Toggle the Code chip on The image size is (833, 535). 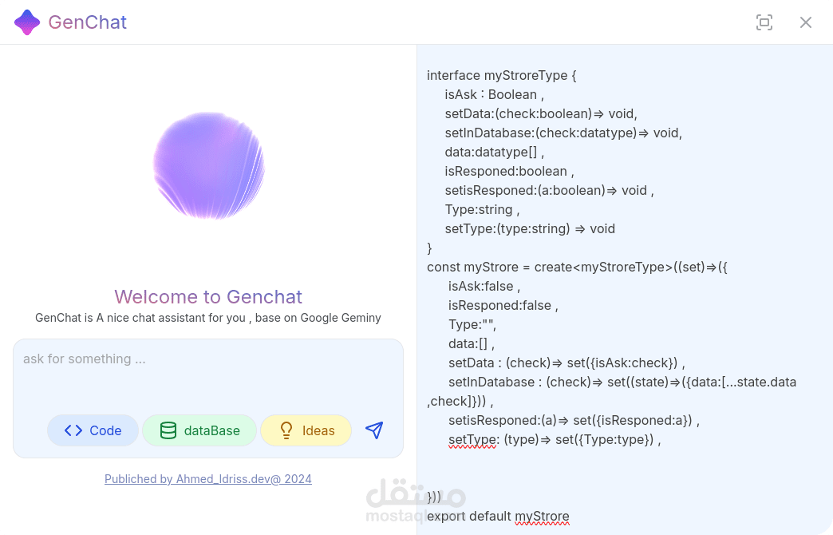point(92,430)
